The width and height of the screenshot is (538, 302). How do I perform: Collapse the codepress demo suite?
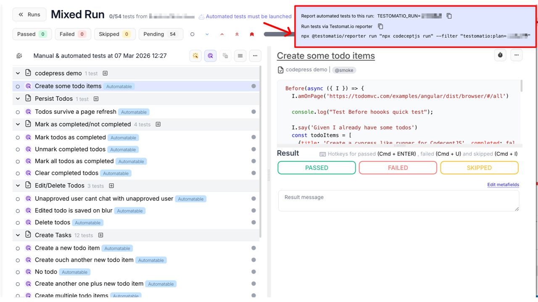coord(18,73)
